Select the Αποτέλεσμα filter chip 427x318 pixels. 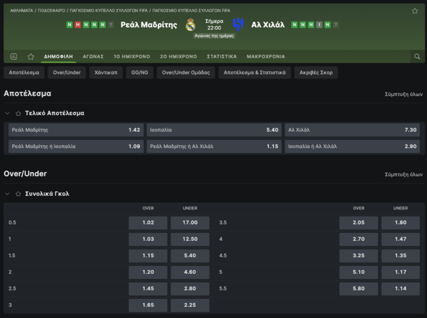pos(24,73)
